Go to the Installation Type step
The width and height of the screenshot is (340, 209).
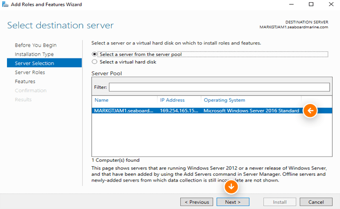pos(34,54)
